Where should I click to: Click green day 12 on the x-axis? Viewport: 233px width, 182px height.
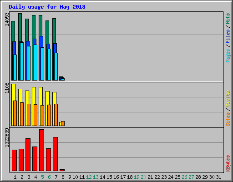click(89, 177)
